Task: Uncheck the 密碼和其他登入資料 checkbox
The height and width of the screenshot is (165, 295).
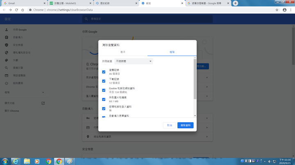Action: (x=104, y=109)
